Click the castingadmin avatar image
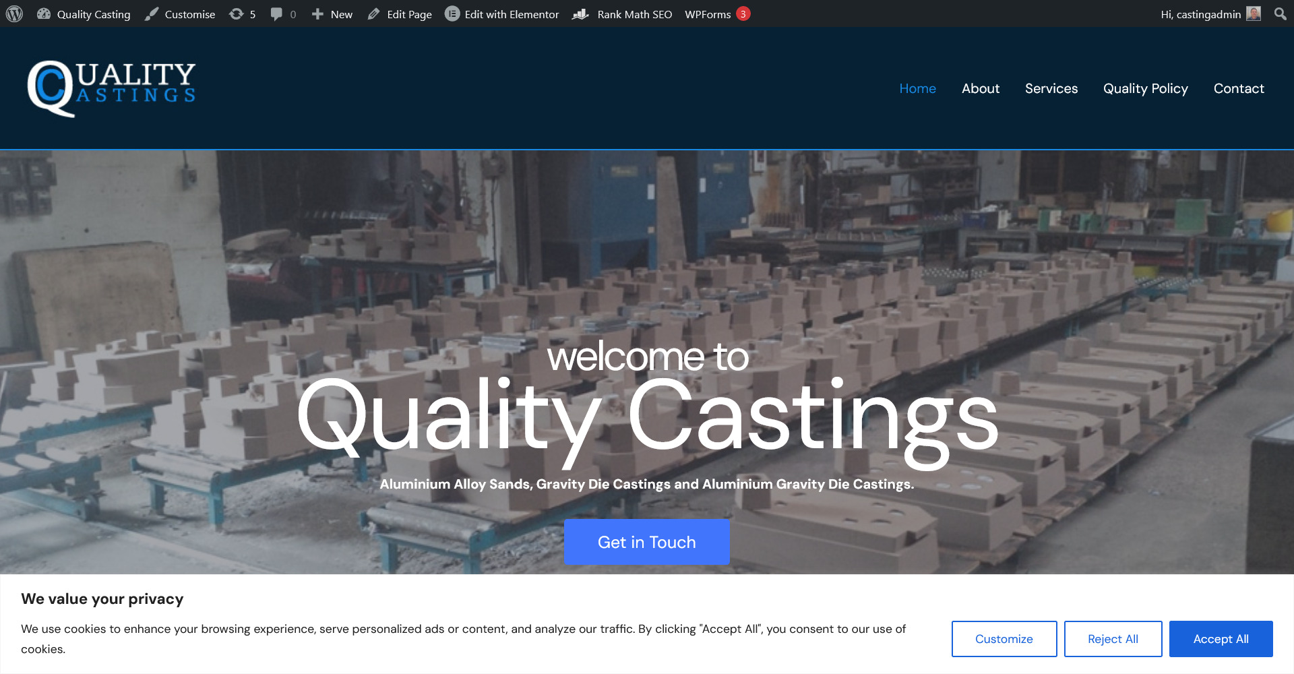 point(1253,13)
